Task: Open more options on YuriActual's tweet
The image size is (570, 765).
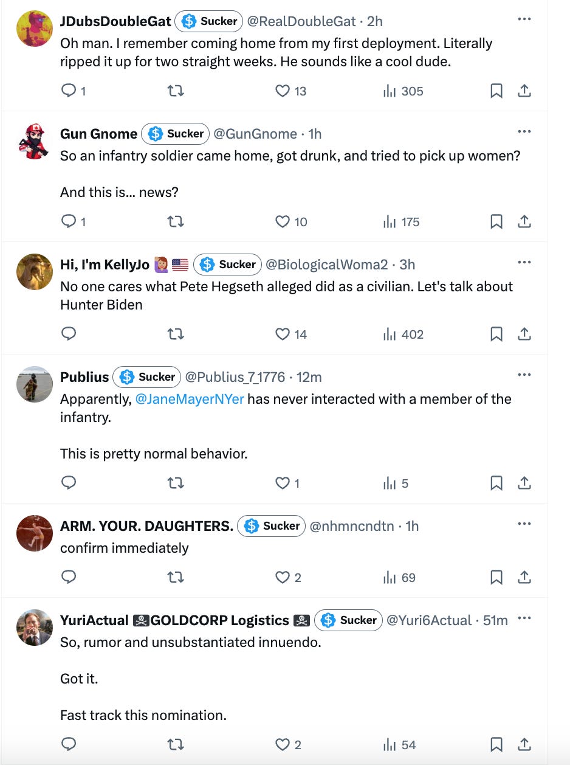Action: (524, 618)
